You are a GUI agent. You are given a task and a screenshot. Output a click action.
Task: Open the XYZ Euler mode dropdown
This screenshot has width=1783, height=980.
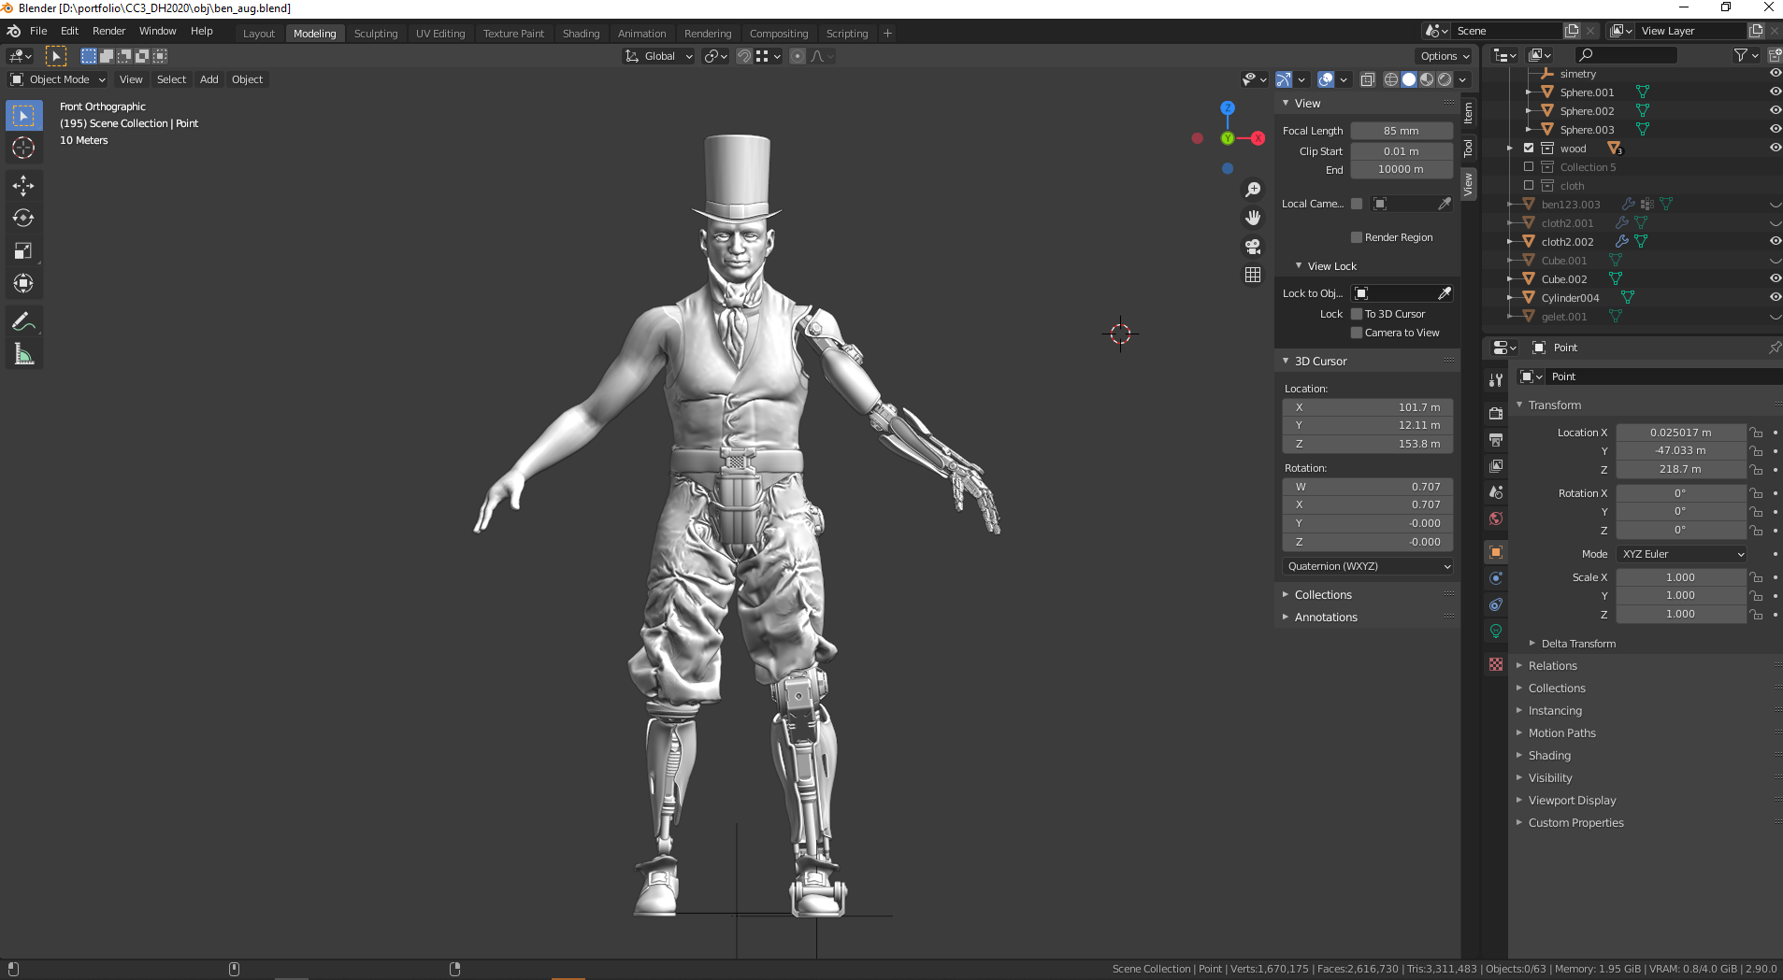point(1682,554)
